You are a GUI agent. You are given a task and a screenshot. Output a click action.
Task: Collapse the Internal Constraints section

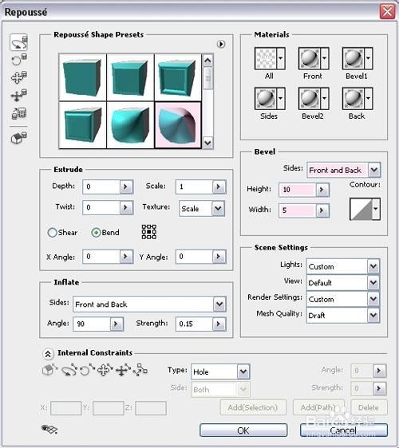coord(48,354)
